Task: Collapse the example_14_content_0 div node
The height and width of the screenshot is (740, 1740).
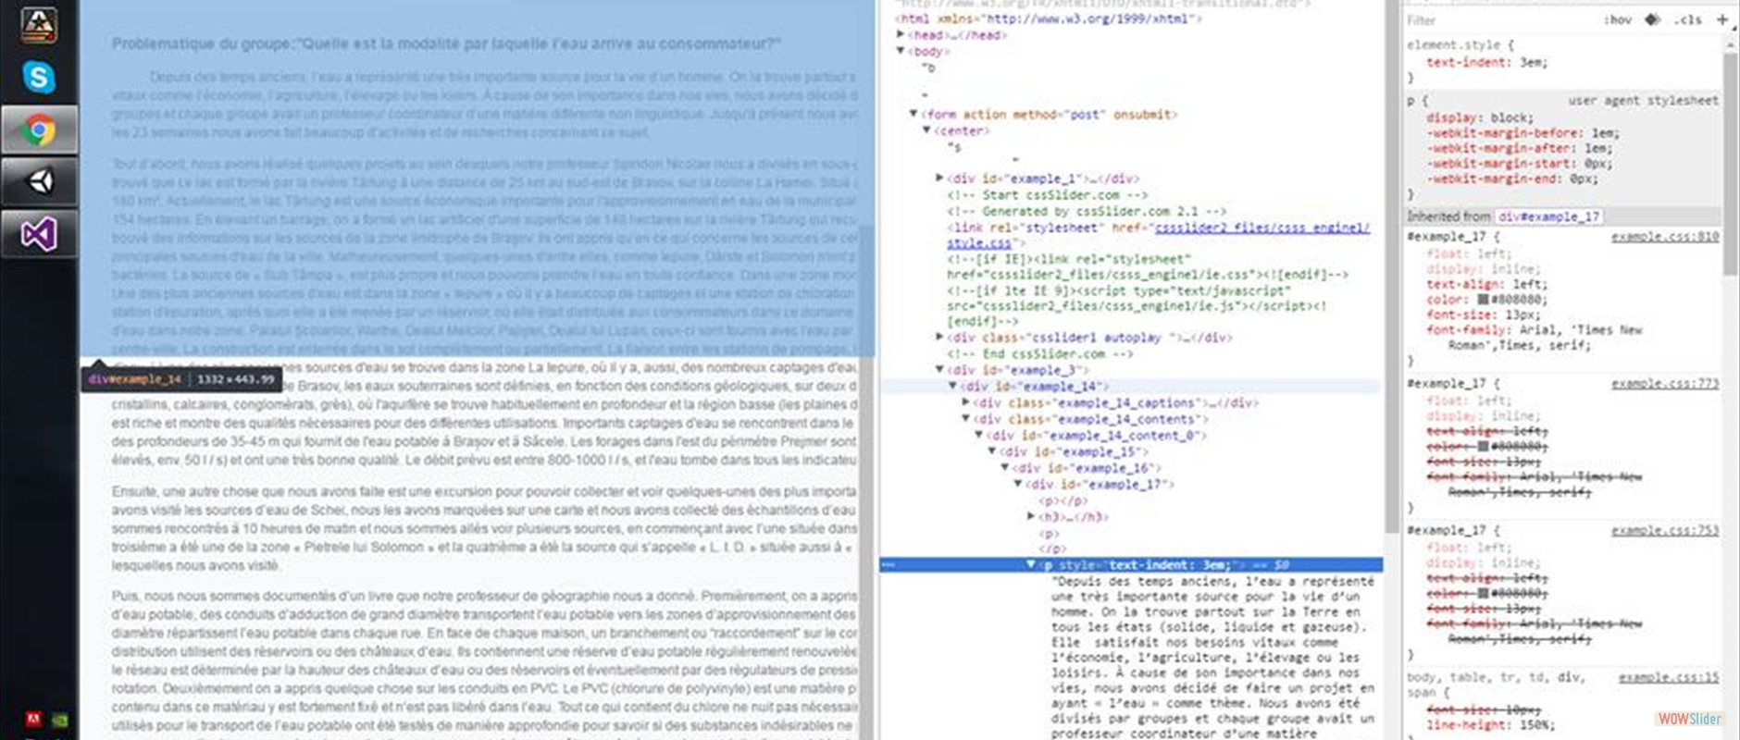Action: [x=978, y=435]
